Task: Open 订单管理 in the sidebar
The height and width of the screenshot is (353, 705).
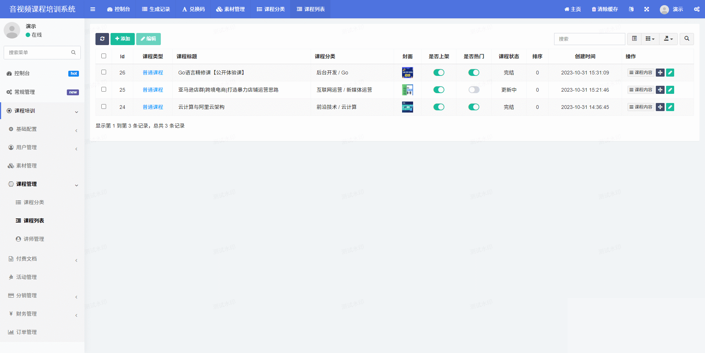Action: click(x=42, y=332)
